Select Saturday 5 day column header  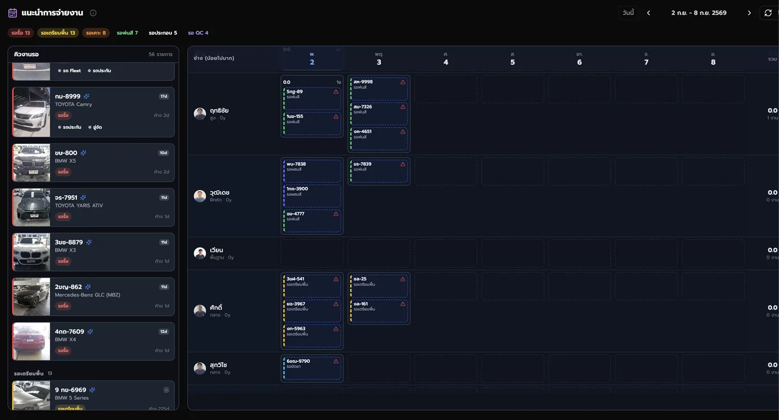coord(512,58)
